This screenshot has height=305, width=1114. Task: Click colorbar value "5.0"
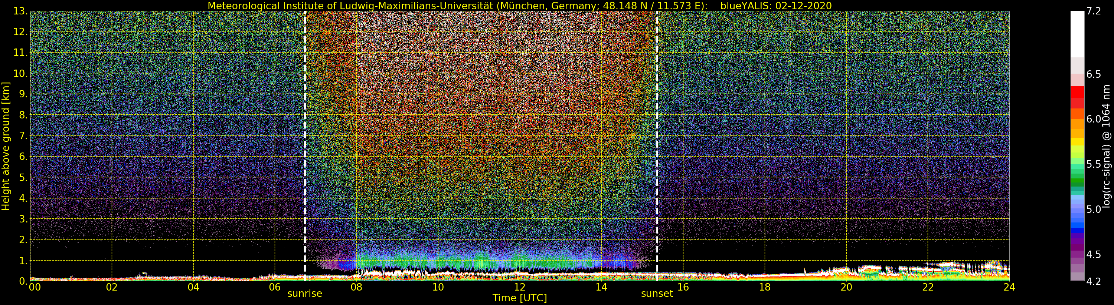click(1093, 209)
